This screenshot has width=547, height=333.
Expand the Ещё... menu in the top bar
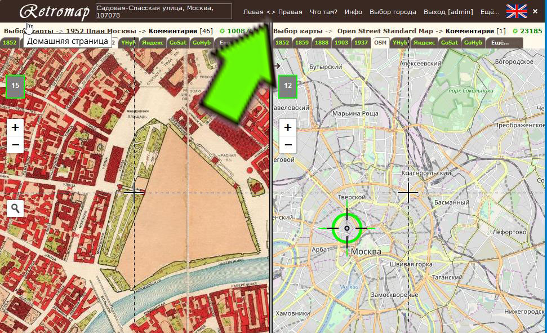click(x=490, y=12)
